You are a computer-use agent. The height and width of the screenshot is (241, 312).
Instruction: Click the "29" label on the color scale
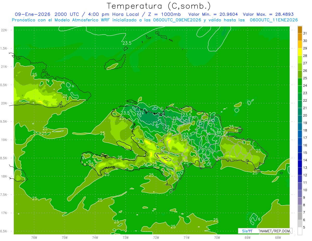click(x=305, y=48)
